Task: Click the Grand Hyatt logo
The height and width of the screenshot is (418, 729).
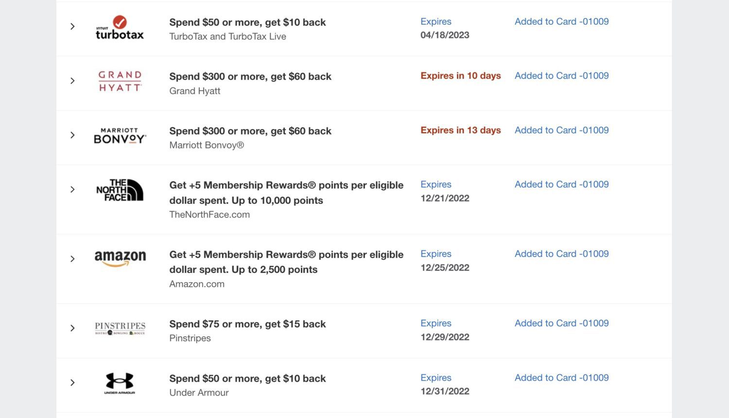Action: pyautogui.click(x=120, y=81)
